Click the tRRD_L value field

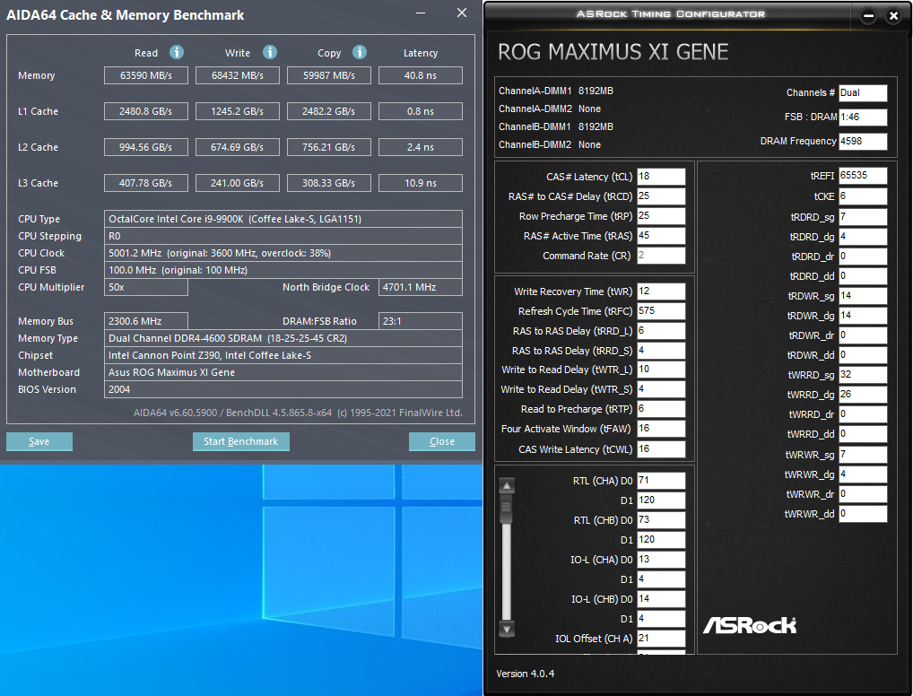[x=661, y=331]
